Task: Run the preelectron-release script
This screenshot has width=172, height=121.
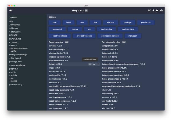Action: coord(110,36)
